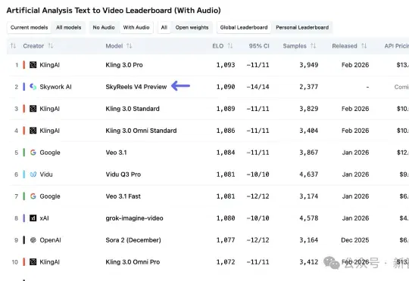Click the Model column header
This screenshot has width=409, height=281.
tap(114, 46)
